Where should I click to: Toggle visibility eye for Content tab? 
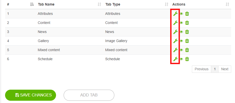point(181,23)
